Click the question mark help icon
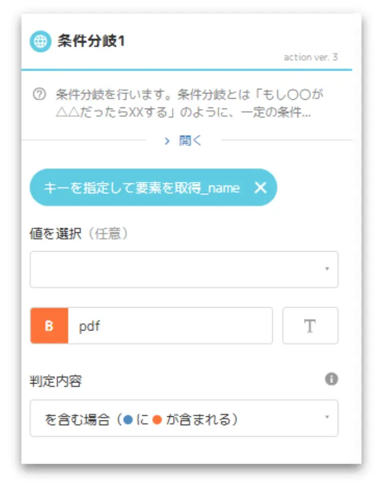Image resolution: width=386 pixels, height=484 pixels. tap(39, 94)
